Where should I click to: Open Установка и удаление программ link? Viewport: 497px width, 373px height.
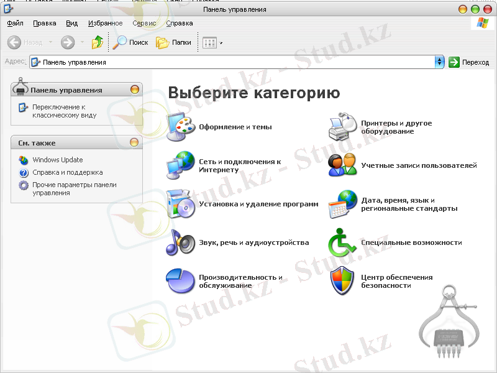[258, 204]
